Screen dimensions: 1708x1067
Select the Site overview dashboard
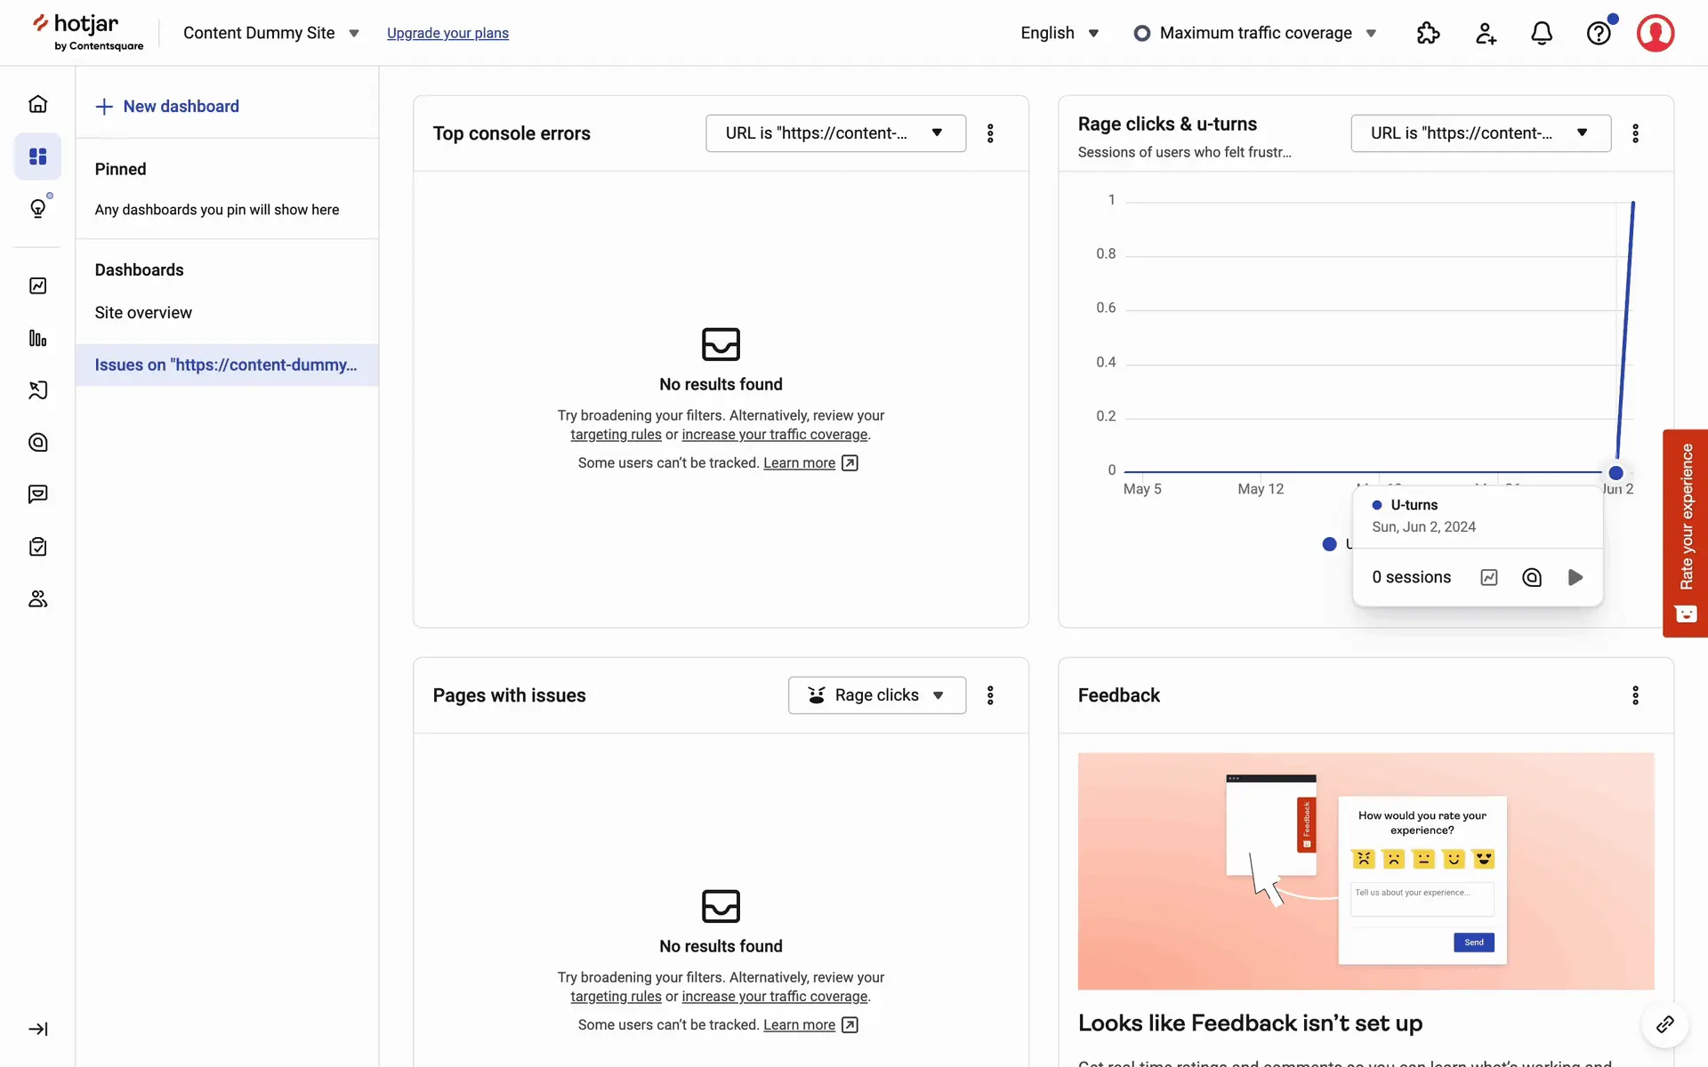click(143, 313)
